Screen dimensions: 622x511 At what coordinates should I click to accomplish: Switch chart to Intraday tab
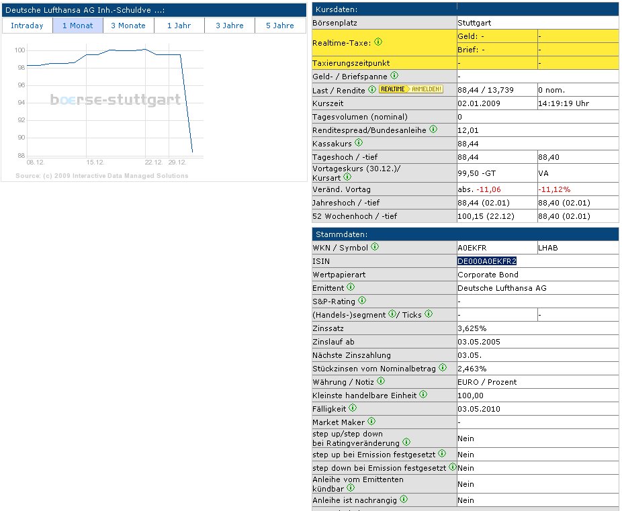pos(27,26)
